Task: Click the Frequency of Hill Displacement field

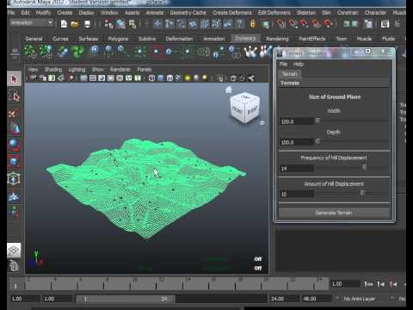Action: coord(297,169)
